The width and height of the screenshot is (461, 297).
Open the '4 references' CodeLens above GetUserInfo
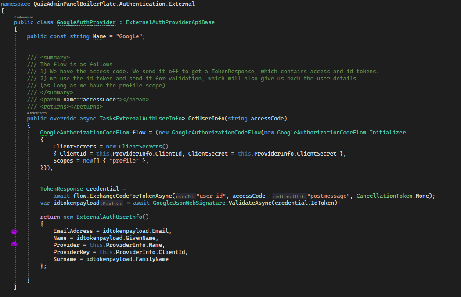[x=37, y=113]
